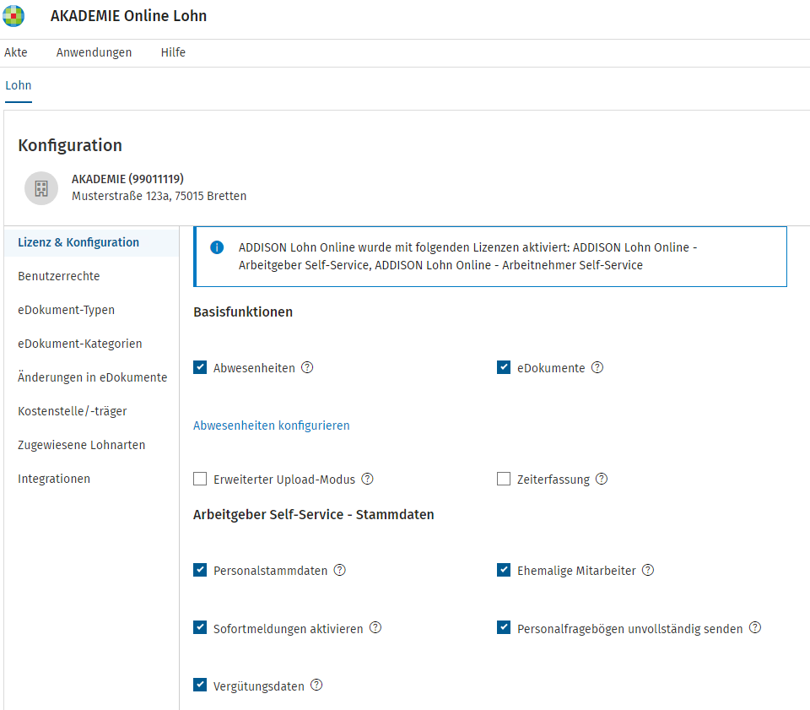Click the Basisfunktionen section heading
This screenshot has width=810, height=710.
click(x=243, y=312)
